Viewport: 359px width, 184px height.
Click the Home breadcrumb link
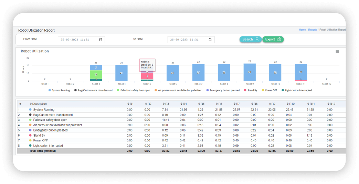coord(302,30)
